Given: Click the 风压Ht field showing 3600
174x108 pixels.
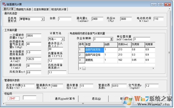Looking at the screenshot, I should [126, 19].
